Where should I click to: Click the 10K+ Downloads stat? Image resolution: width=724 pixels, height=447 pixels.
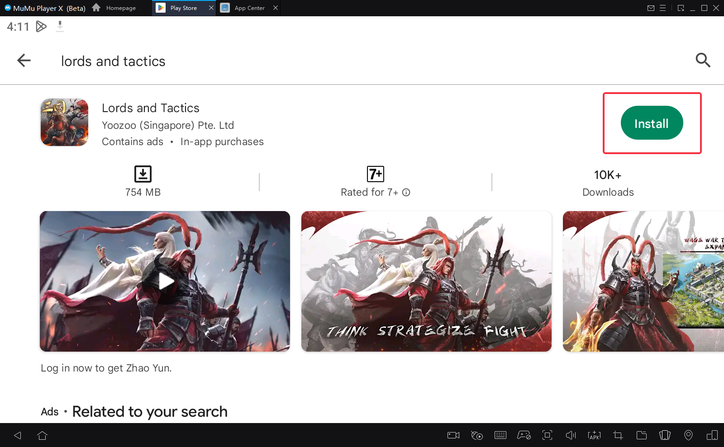608,183
